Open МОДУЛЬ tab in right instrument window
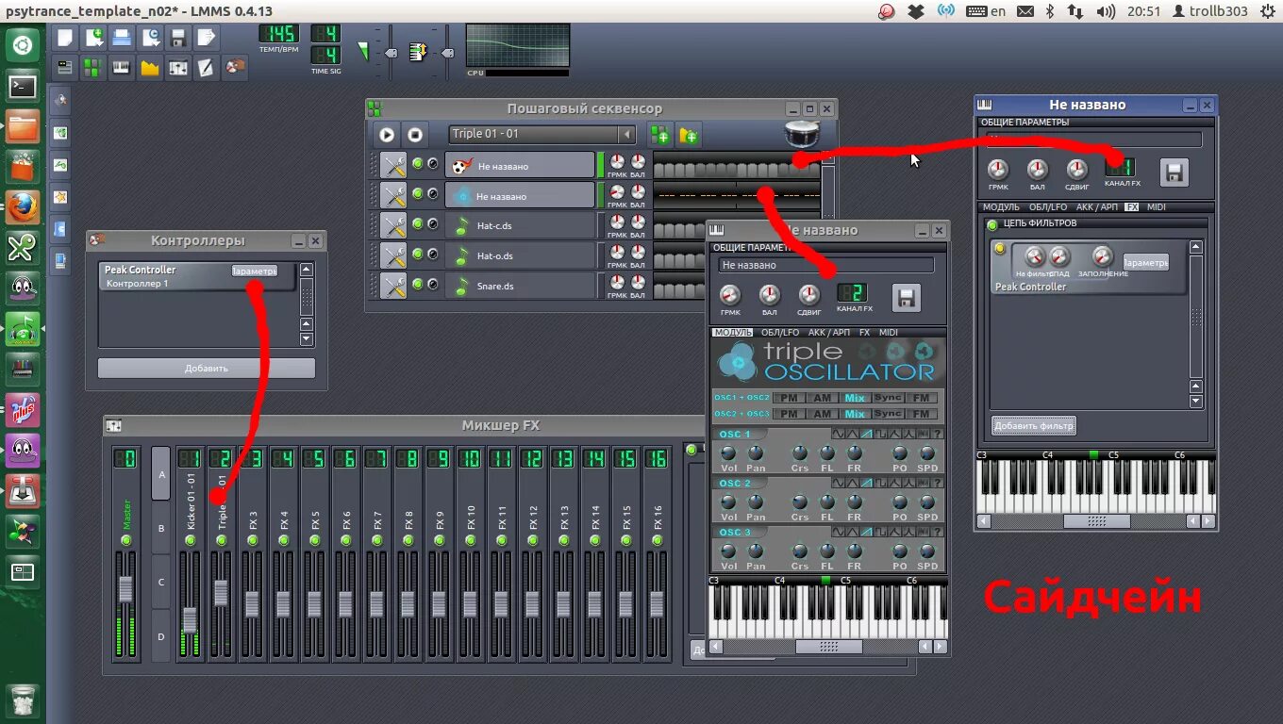The height and width of the screenshot is (724, 1283). [1001, 207]
